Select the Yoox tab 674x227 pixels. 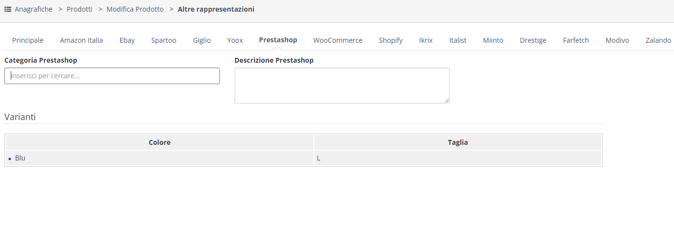coord(235,40)
